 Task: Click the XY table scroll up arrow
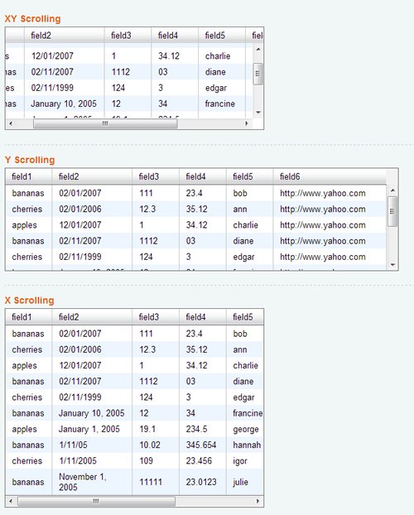tap(258, 50)
